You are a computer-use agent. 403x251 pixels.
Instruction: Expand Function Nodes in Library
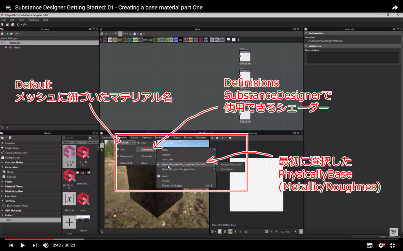[3, 162]
